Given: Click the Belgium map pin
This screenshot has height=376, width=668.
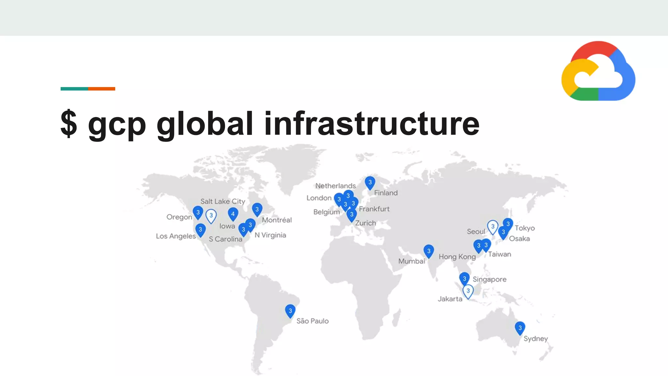Looking at the screenshot, I should pyautogui.click(x=345, y=205).
